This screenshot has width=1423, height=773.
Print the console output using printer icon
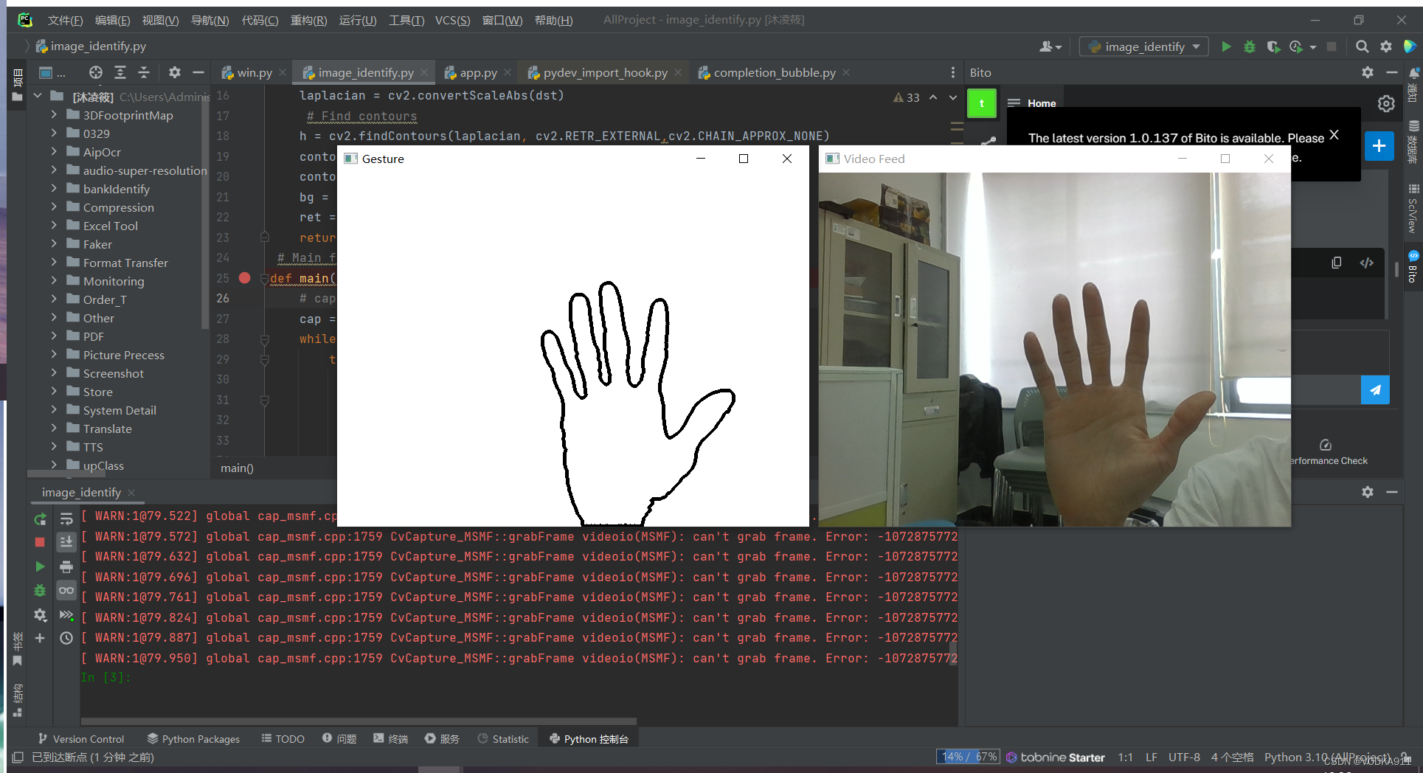[66, 566]
